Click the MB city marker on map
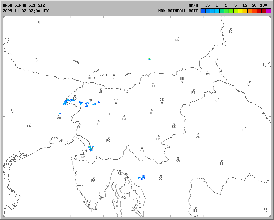The image size is (274, 220). pos(182,82)
